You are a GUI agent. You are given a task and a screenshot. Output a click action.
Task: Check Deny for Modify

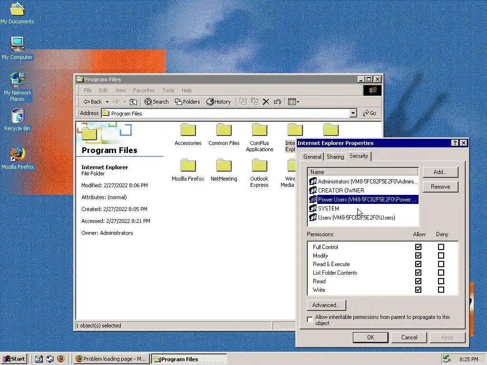pyautogui.click(x=441, y=255)
